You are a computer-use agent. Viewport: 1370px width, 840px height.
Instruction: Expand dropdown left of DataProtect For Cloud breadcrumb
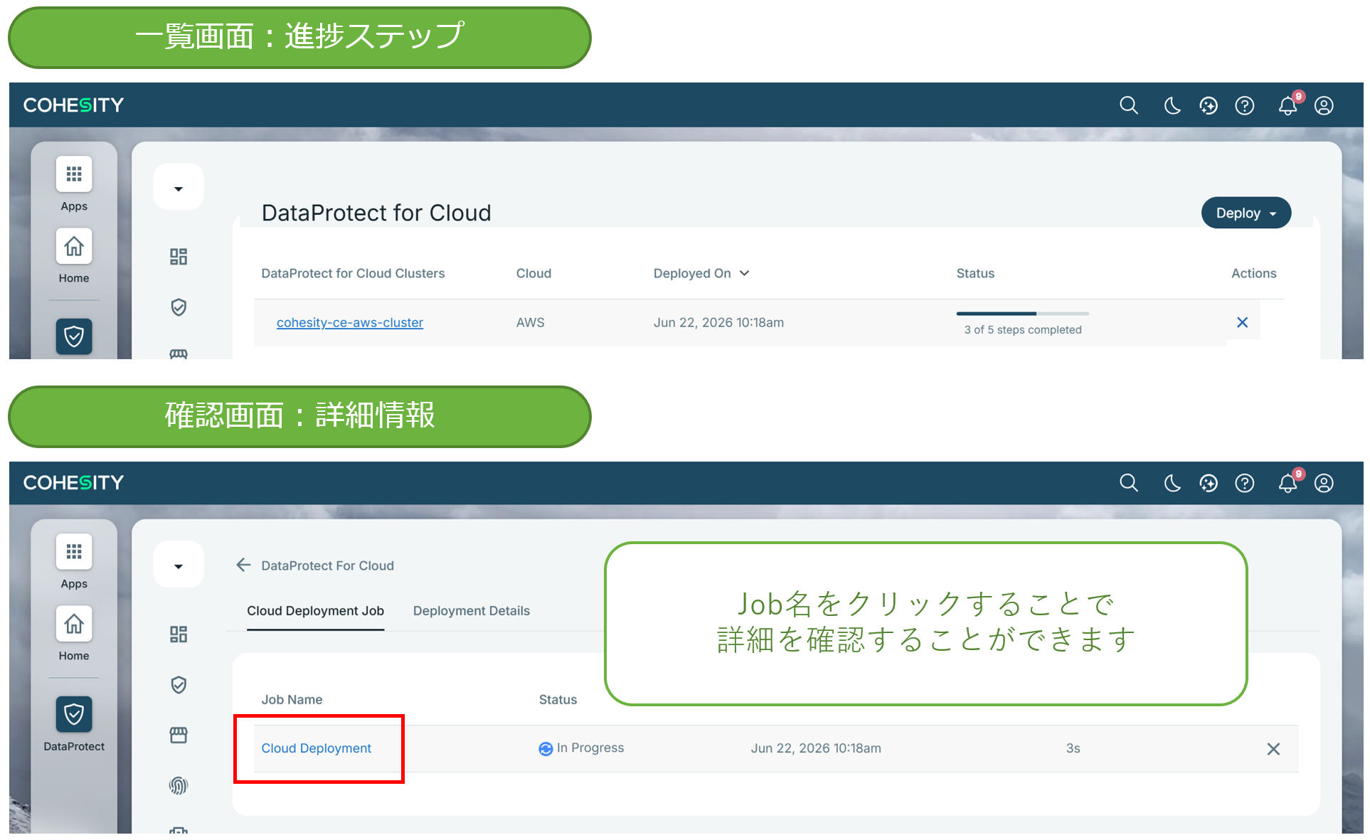click(179, 566)
